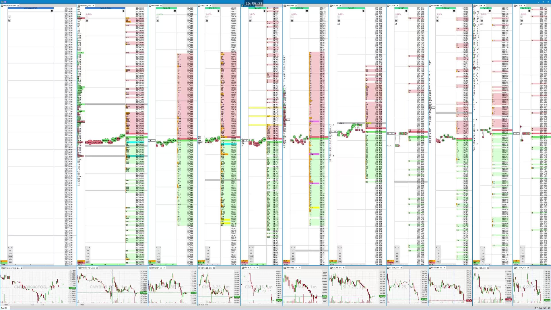Click the plus icon in CNY-3.25 ladder
Viewport: 551px width, 310px height.
(207, 17)
